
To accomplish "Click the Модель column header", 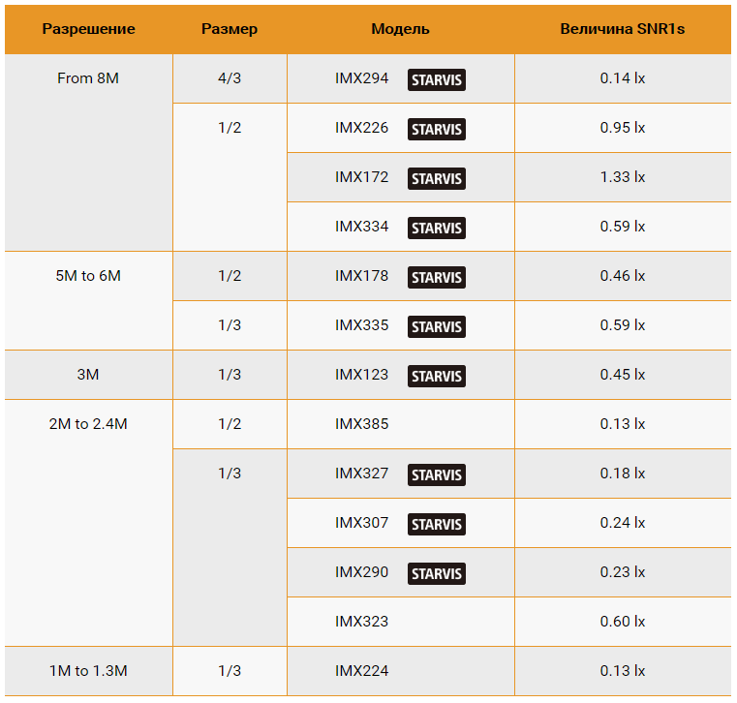I will tap(400, 29).
